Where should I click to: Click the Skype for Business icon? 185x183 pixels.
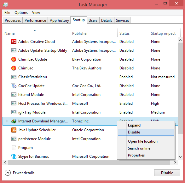tap(14, 156)
